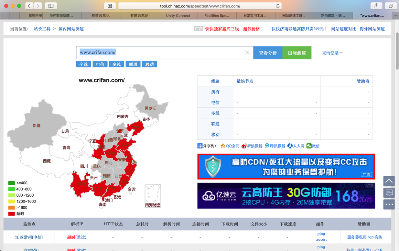Reload the page with the refresh icon
399x251 pixels.
tap(277, 6)
